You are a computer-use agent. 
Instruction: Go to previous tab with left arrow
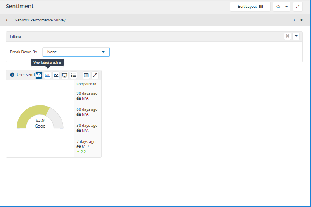[7, 20]
